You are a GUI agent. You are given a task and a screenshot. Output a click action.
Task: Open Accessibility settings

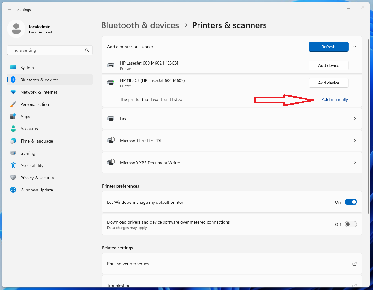50,165
